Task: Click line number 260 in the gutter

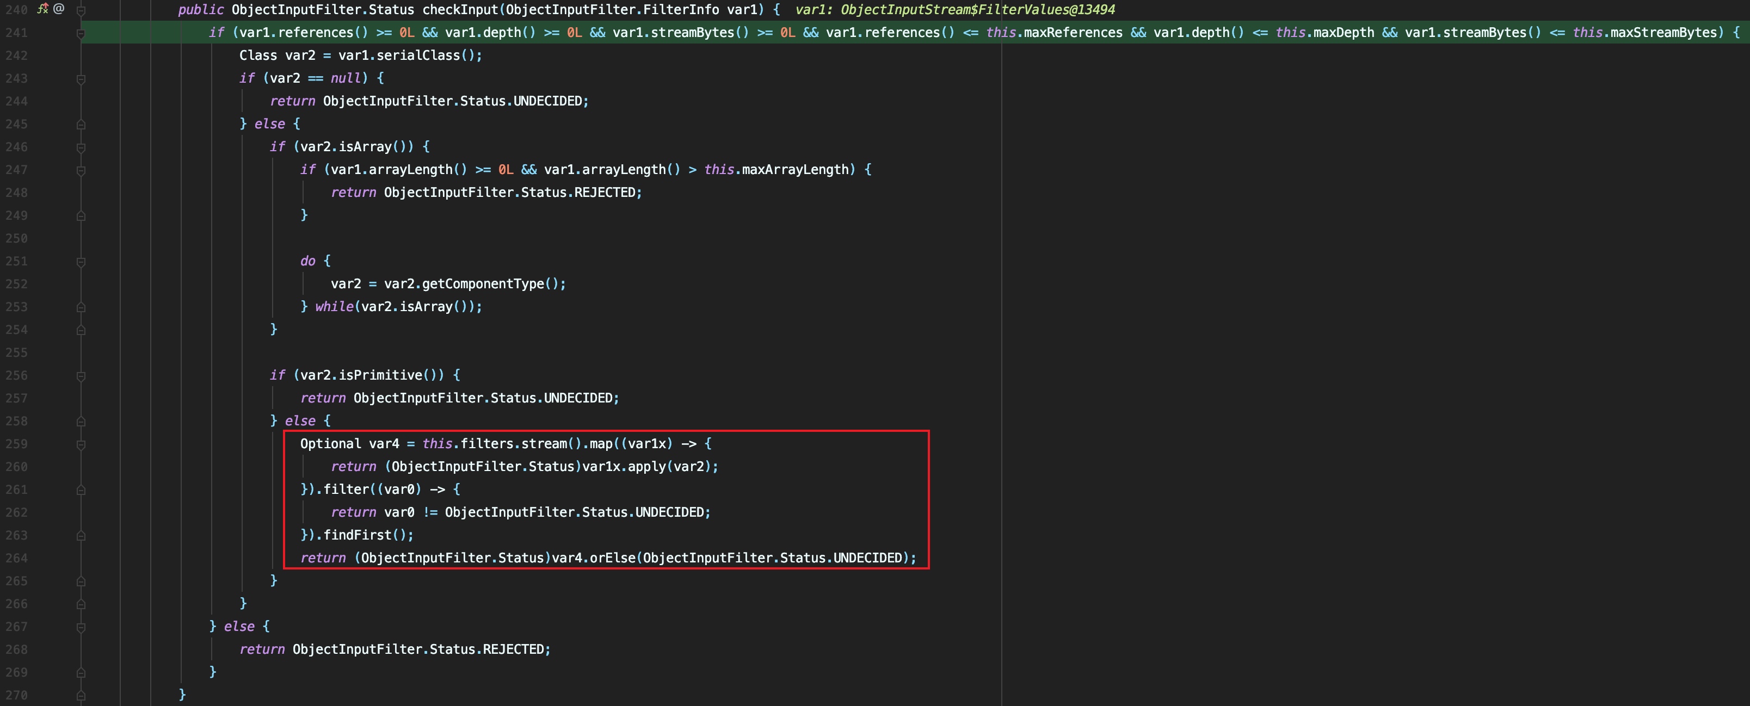Action: pyautogui.click(x=16, y=466)
